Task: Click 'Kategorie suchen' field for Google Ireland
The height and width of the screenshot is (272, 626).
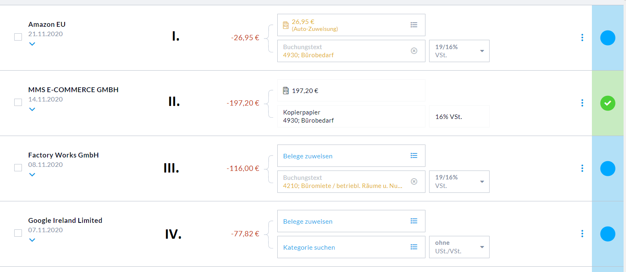Action: pyautogui.click(x=309, y=247)
